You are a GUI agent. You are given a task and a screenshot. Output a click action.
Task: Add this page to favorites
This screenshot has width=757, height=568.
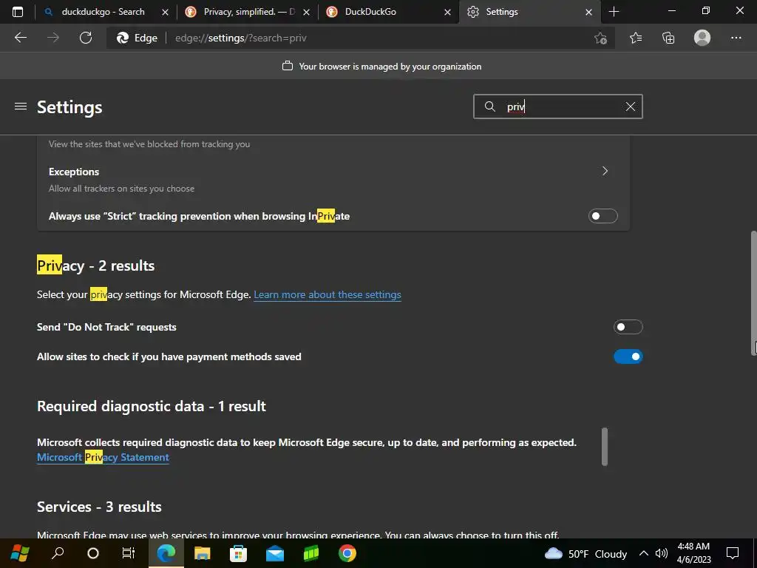[600, 38]
